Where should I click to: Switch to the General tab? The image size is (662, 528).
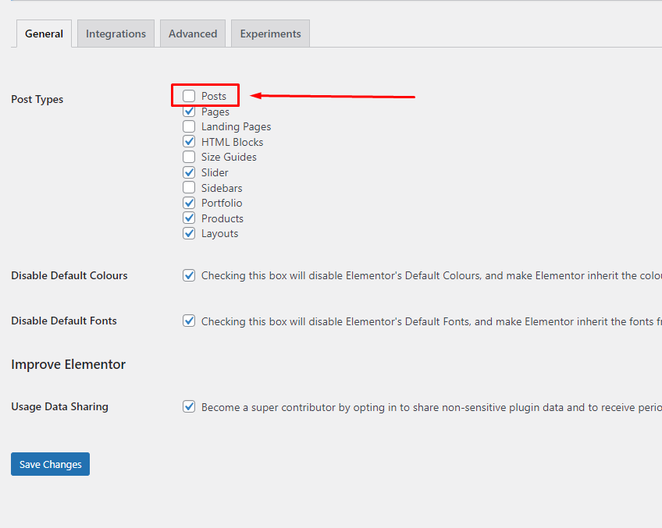click(x=44, y=34)
